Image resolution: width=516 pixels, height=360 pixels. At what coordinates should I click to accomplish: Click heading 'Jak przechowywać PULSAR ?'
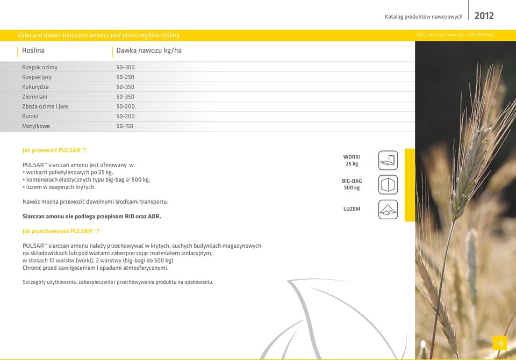(61, 231)
